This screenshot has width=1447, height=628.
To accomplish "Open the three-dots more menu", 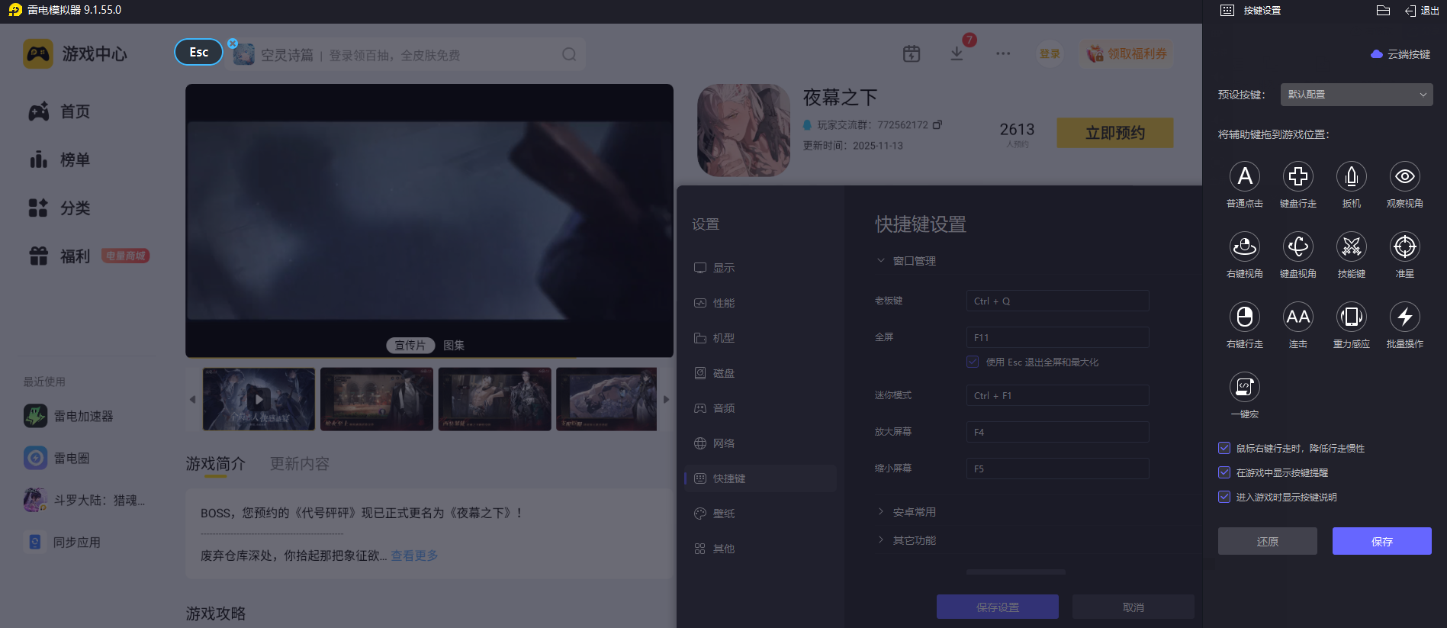I will point(1003,53).
